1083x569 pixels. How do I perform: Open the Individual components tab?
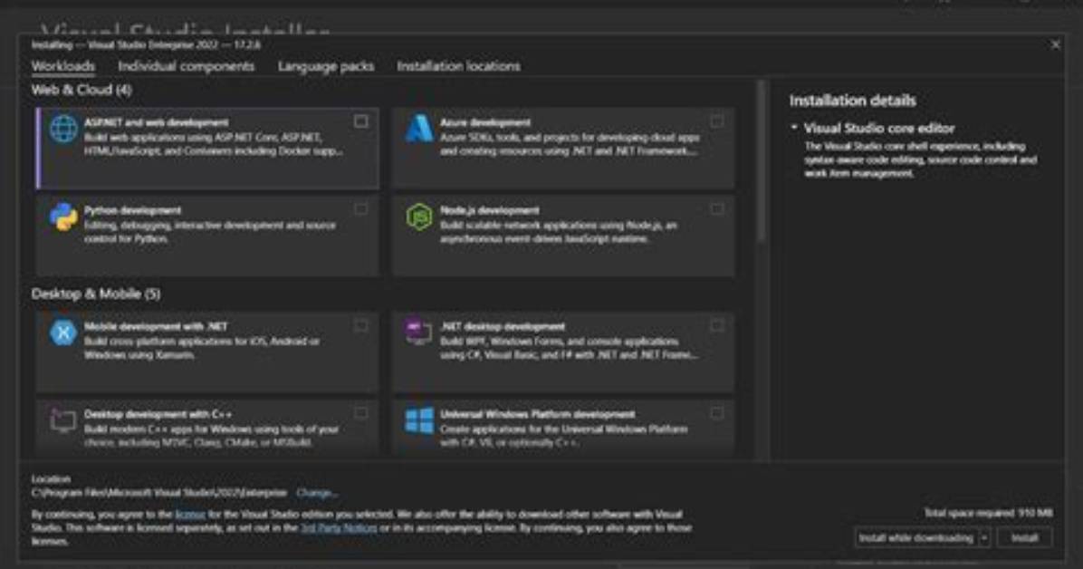(186, 66)
